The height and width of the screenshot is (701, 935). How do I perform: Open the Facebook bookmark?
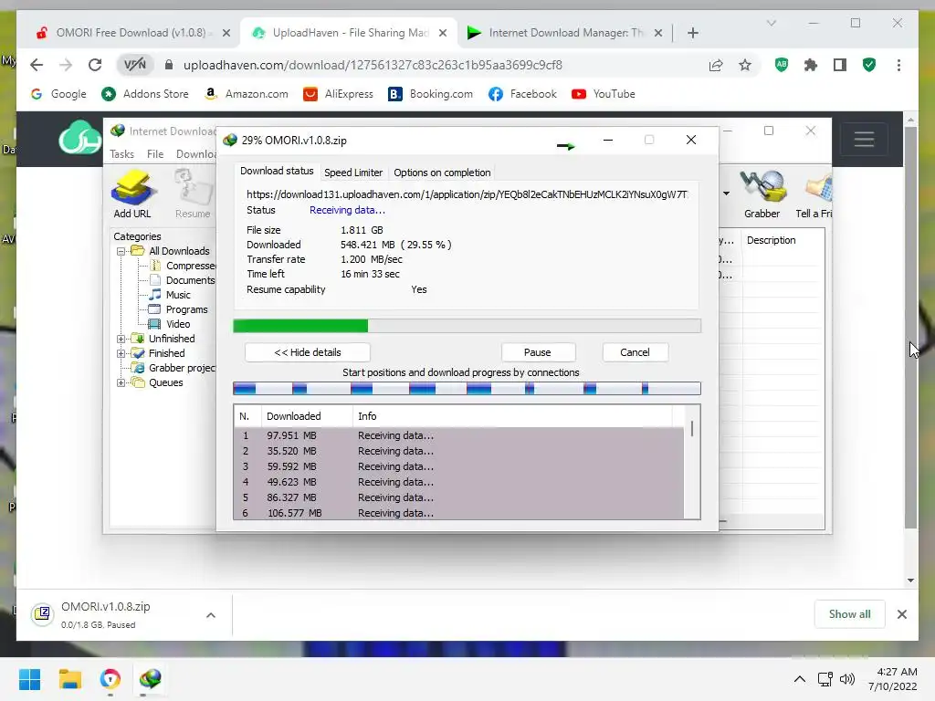tap(522, 94)
